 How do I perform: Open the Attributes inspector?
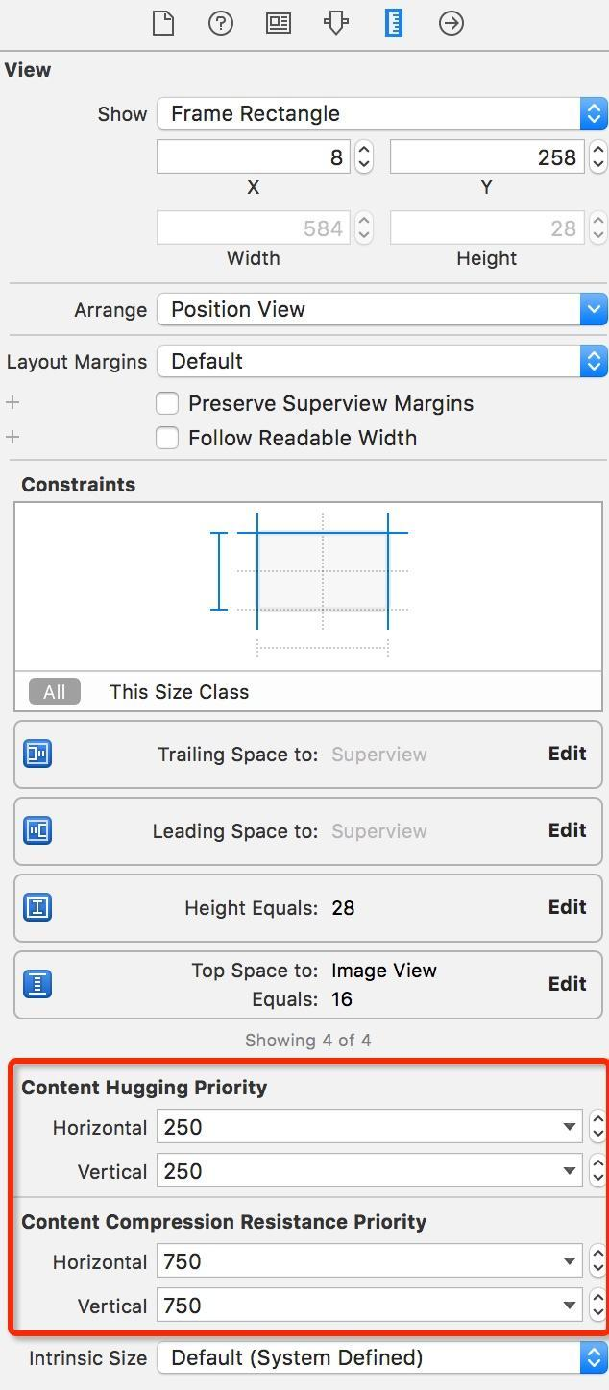pyautogui.click(x=336, y=23)
